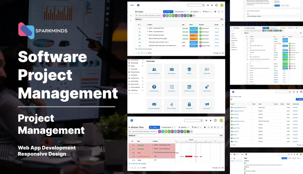Expand GOALS section in All open panel
This screenshot has height=174, width=303.
[x=139, y=19]
